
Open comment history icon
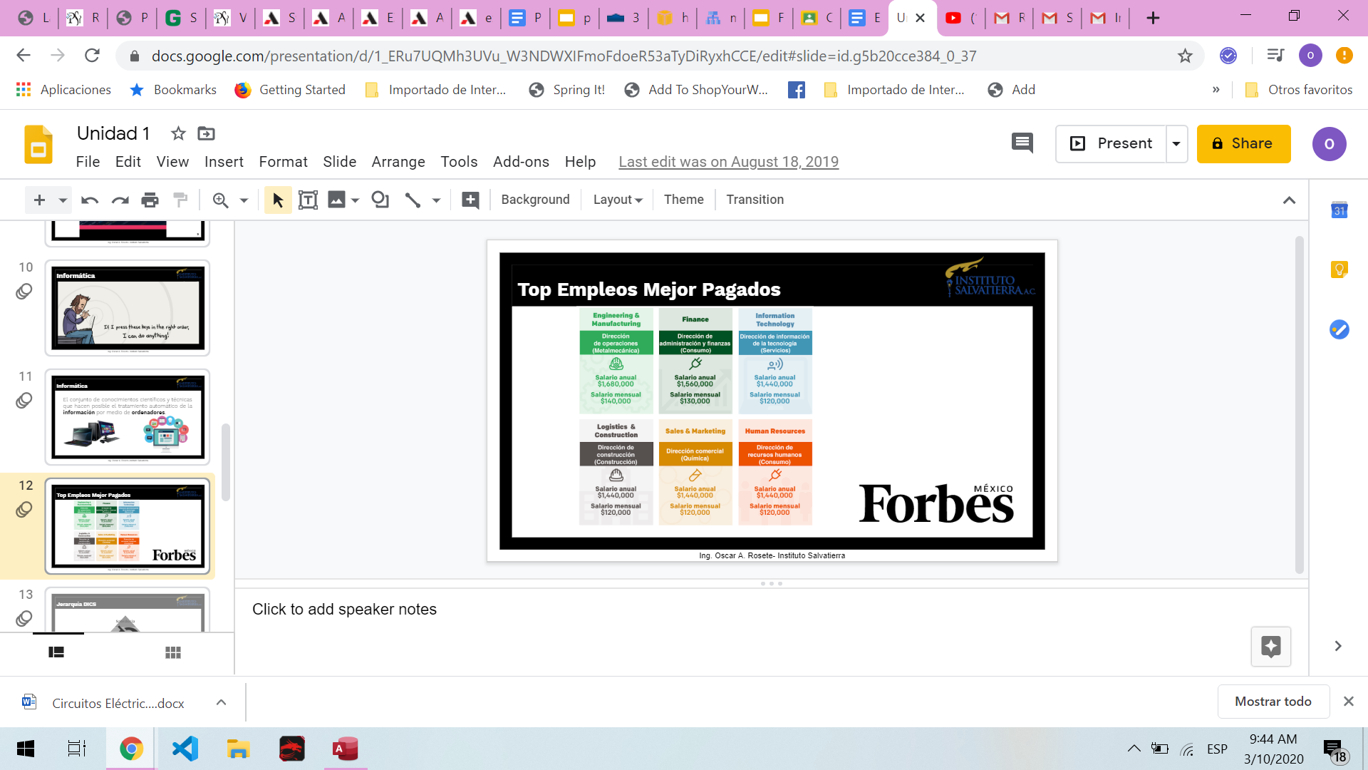pos(1022,143)
